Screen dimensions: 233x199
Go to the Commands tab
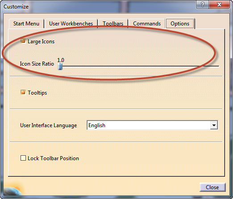click(147, 24)
